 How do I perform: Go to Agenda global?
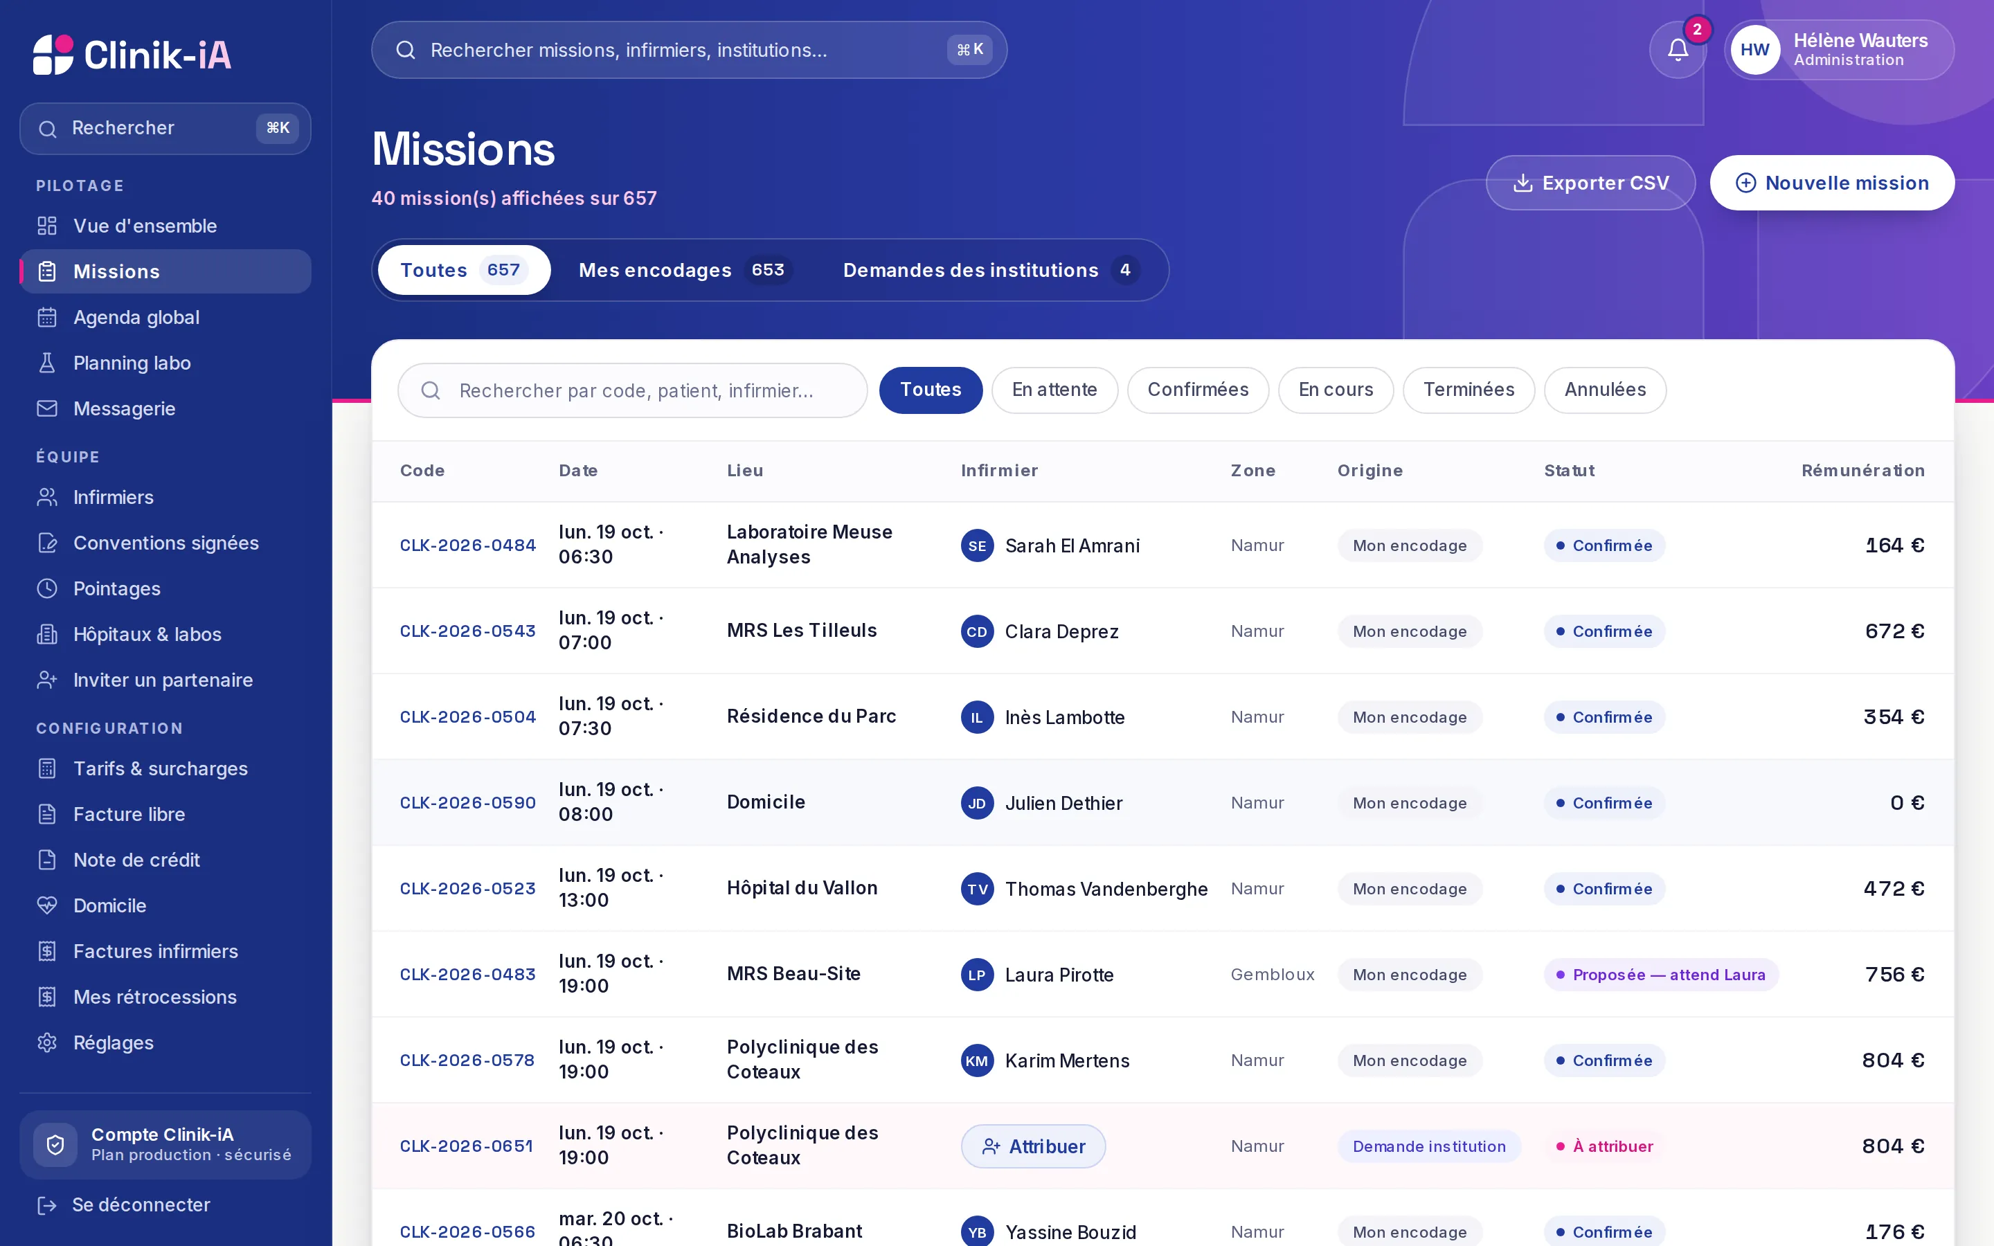click(165, 317)
